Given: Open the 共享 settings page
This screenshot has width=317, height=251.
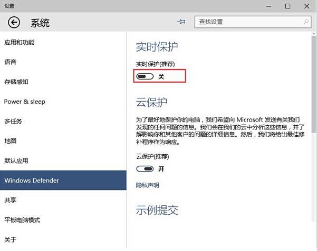Looking at the screenshot, I should [11, 200].
